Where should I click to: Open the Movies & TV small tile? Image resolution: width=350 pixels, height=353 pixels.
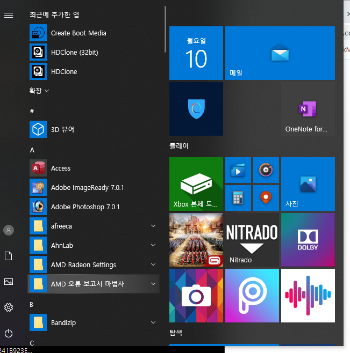click(238, 170)
